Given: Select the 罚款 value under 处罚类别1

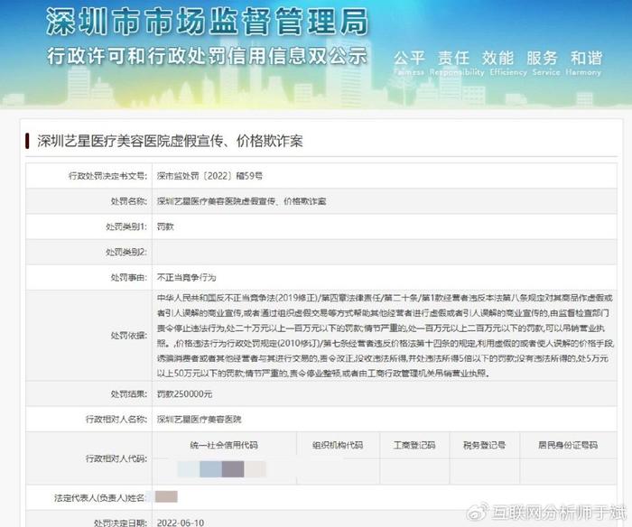Looking at the screenshot, I should [x=165, y=227].
